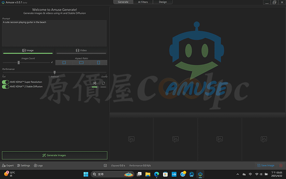Screen dimensions: 286x179
Task: Choose the square aspect ratio icon
Action: click(64, 62)
